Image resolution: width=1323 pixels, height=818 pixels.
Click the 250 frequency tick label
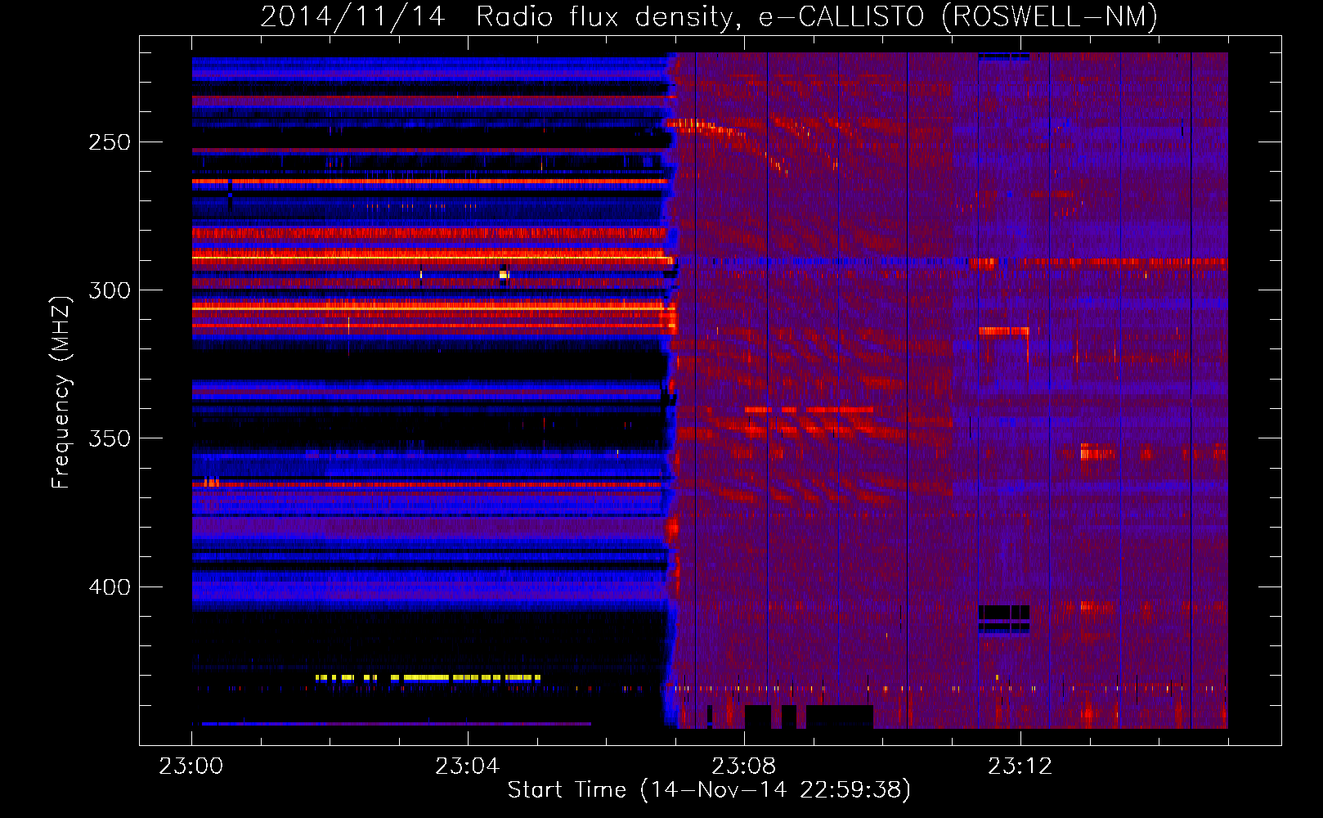(110, 142)
